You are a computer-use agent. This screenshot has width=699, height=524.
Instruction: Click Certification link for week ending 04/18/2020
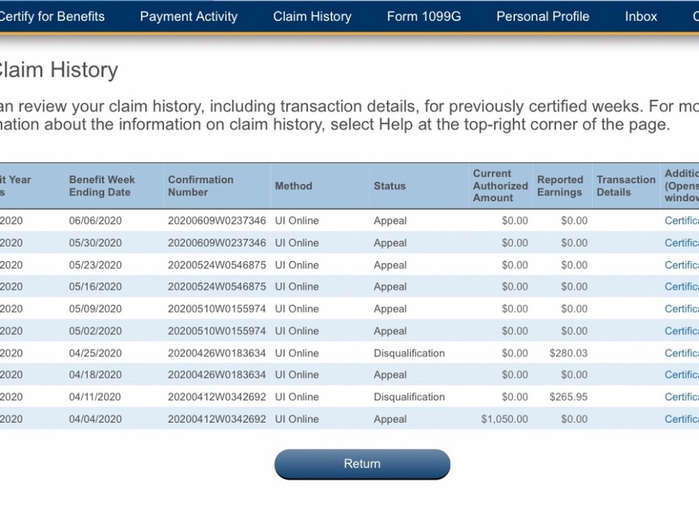coord(682,375)
